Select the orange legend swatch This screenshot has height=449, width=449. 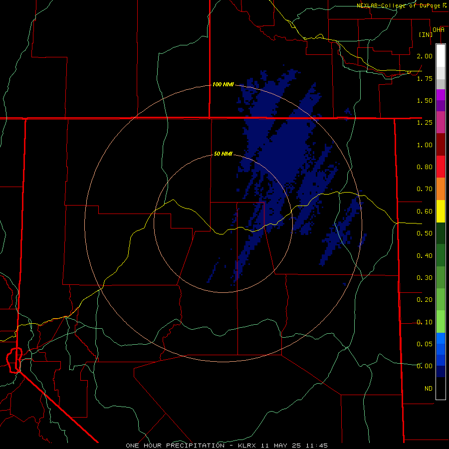[x=441, y=189]
